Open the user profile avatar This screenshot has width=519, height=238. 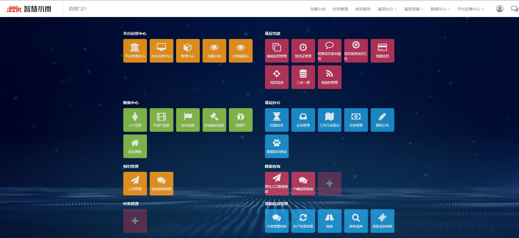[499, 9]
